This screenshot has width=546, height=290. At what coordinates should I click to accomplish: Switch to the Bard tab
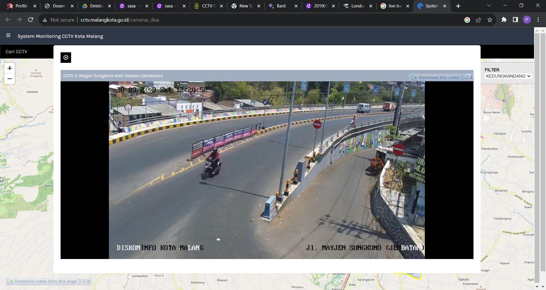point(283,6)
